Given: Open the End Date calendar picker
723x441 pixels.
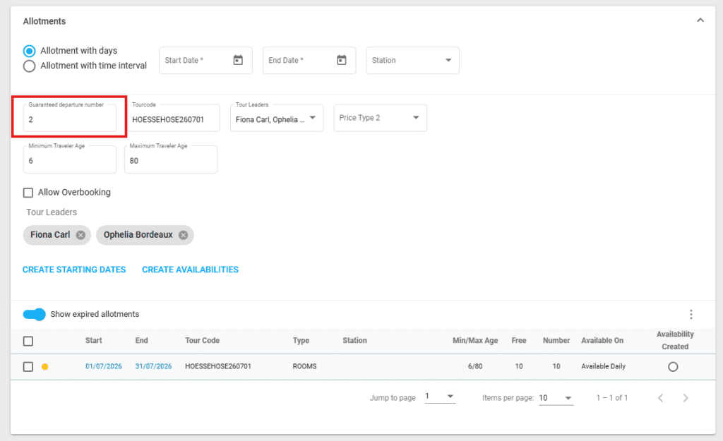Looking at the screenshot, I should 342,61.
